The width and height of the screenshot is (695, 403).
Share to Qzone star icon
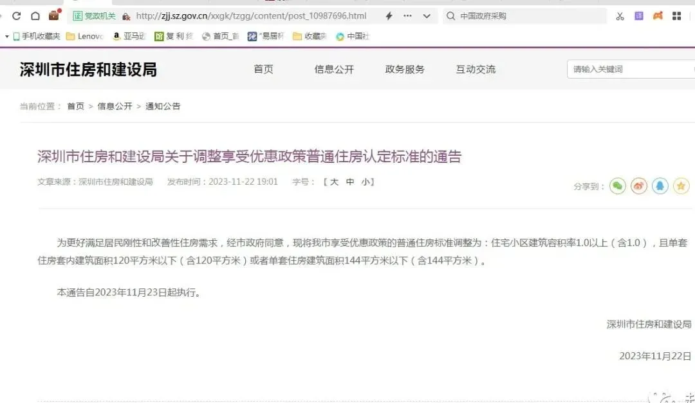pyautogui.click(x=681, y=186)
